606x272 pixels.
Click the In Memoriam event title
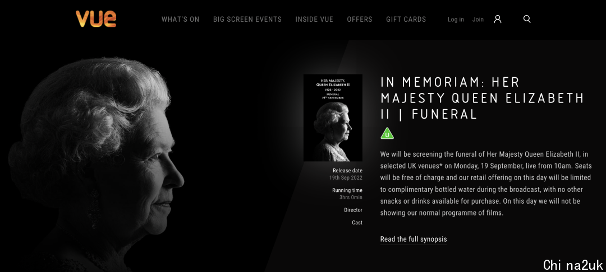[x=481, y=98]
